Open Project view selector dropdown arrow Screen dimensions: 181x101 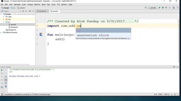click(x=20, y=11)
